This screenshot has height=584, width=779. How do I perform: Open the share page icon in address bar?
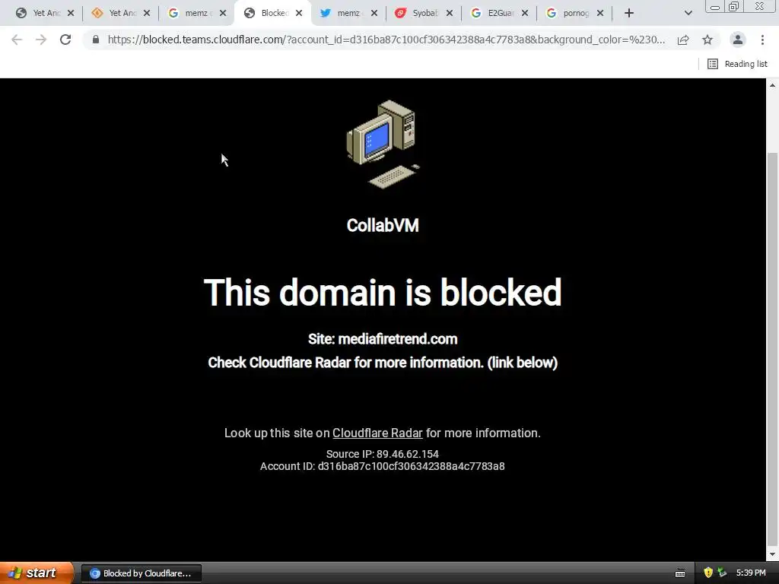point(683,40)
